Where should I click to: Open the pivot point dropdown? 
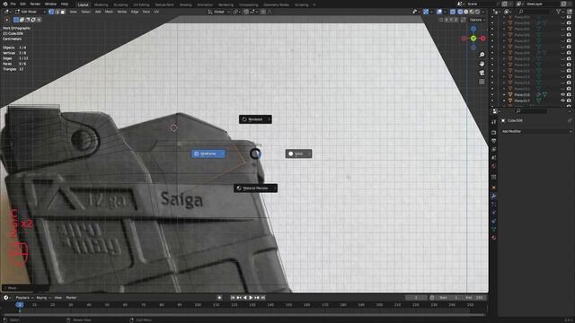237,12
